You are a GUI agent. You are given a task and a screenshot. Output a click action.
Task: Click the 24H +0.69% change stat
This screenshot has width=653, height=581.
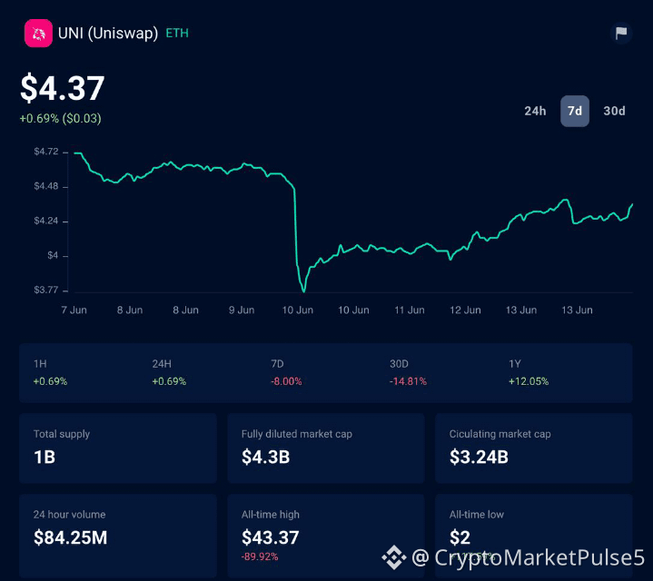pos(169,372)
